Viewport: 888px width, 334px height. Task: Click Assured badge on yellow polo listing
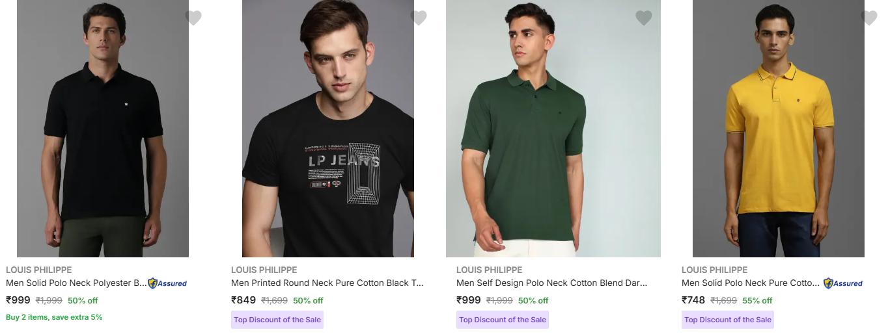point(843,283)
